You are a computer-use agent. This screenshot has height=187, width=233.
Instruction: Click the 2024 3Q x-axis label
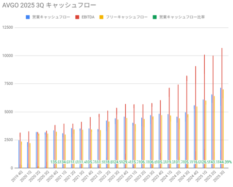tap(184, 176)
